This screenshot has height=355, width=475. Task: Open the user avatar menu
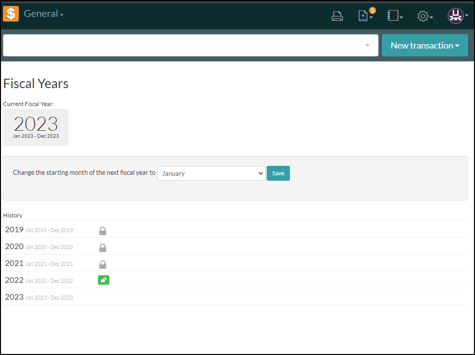point(457,16)
